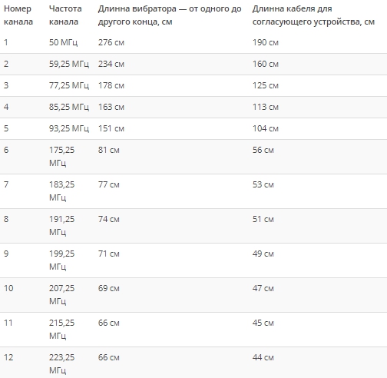The height and width of the screenshot is (378, 387).
Task: Click the 45 см cable length cell
Action: tap(263, 323)
